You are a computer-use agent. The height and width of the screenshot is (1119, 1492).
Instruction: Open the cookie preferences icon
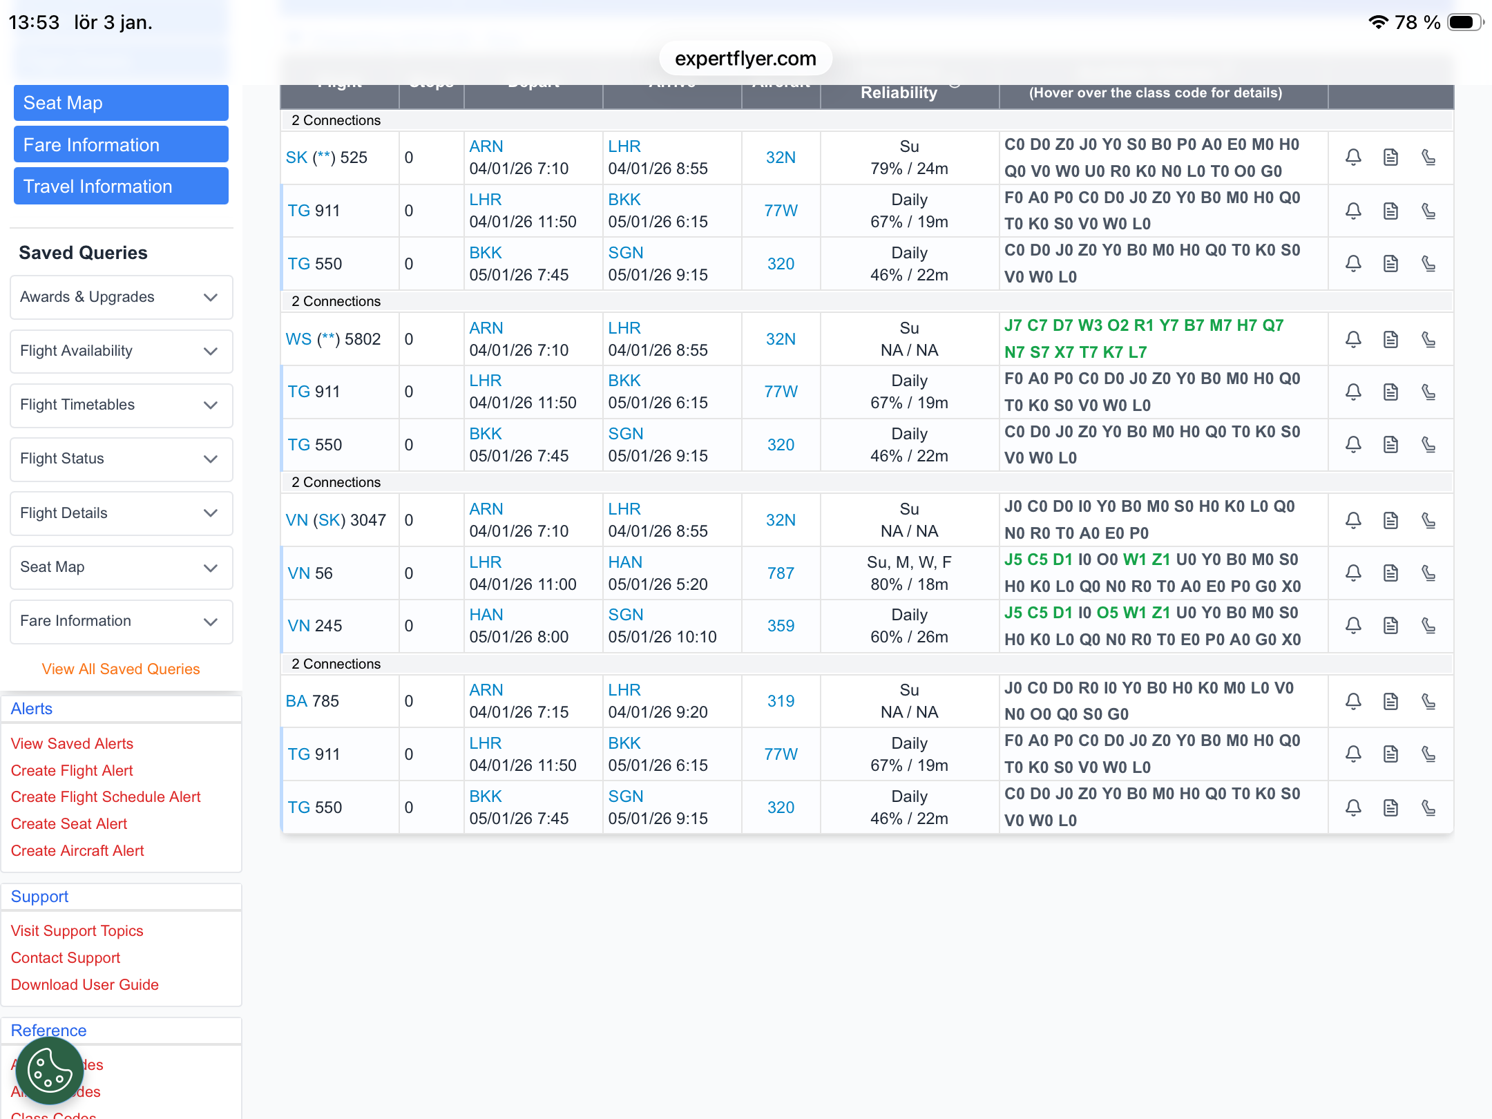coord(49,1070)
